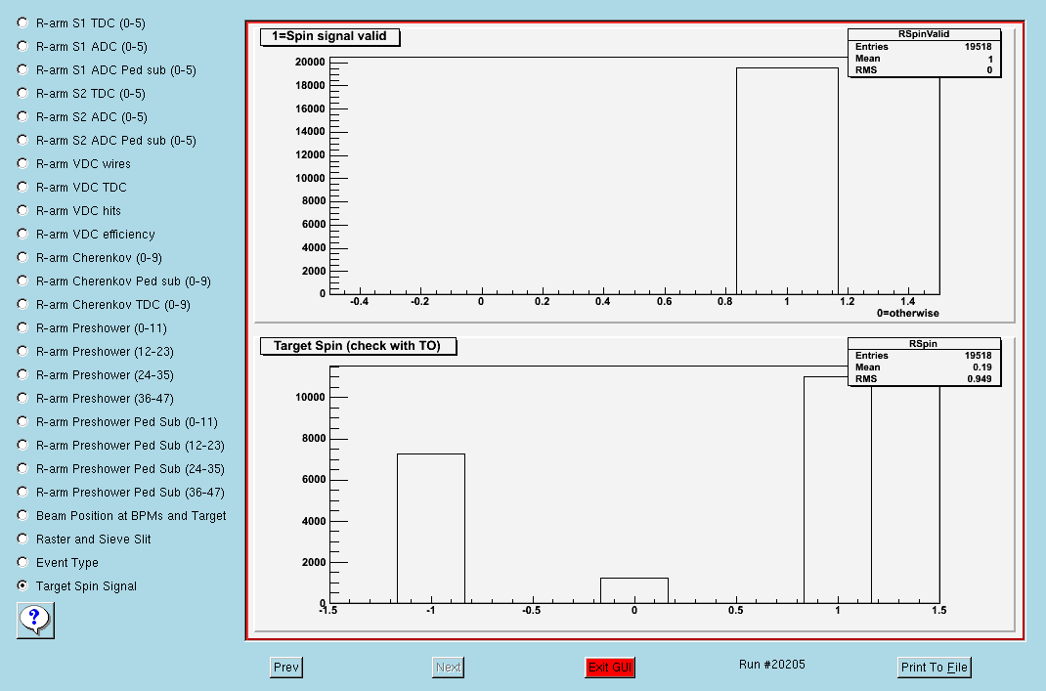Screen dimensions: 1046x691
Task: Select R-arm S2 TDC (0-5) option
Action: [22, 93]
